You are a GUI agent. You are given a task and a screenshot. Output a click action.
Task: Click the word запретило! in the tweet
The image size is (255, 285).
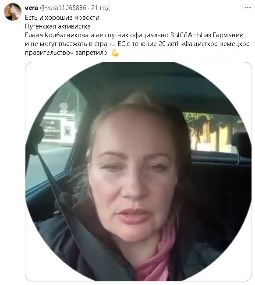pos(92,53)
